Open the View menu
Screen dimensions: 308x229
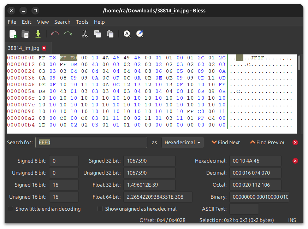click(x=43, y=22)
